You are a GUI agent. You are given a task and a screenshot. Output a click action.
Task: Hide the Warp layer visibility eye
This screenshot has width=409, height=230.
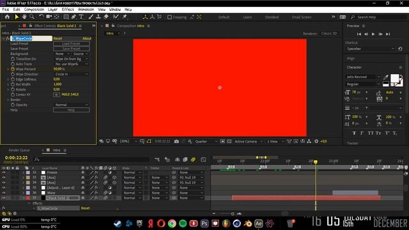(x=4, y=193)
